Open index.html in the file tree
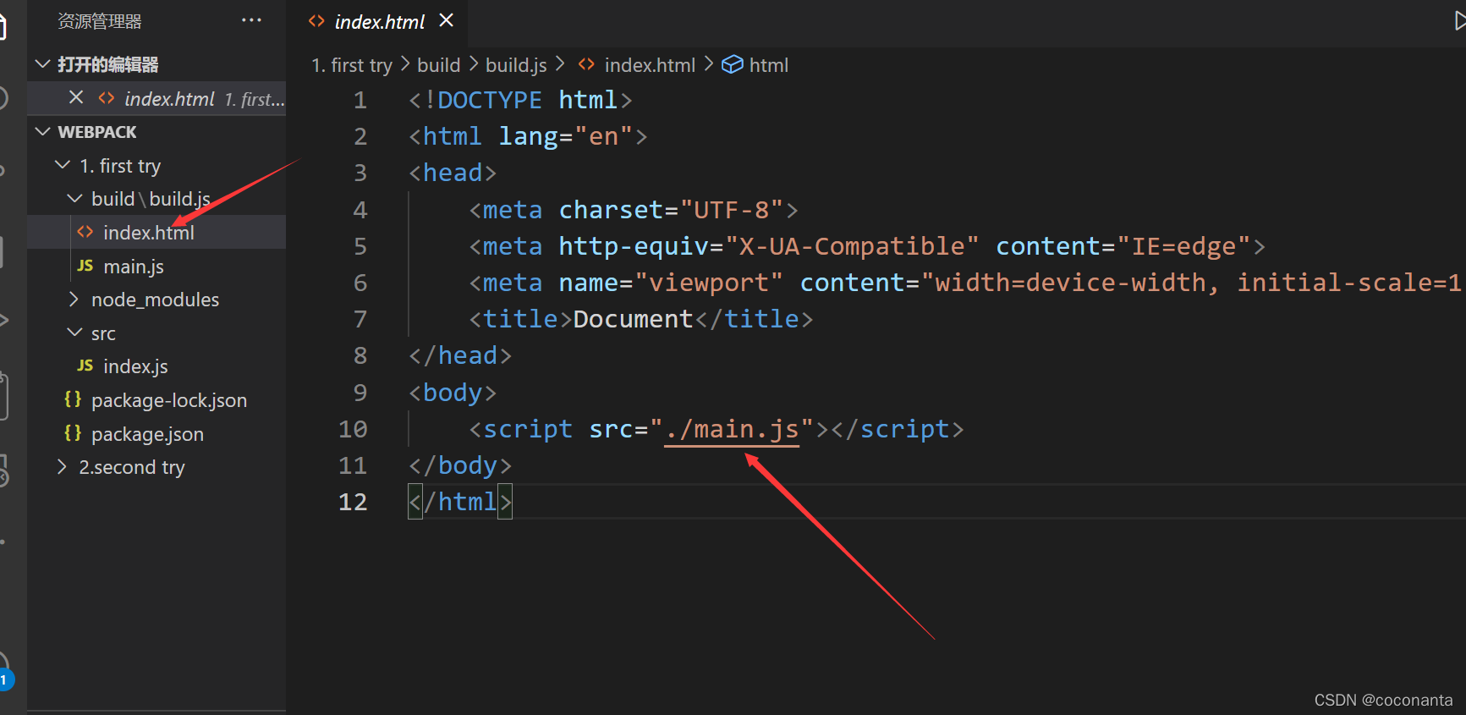 coord(157,232)
